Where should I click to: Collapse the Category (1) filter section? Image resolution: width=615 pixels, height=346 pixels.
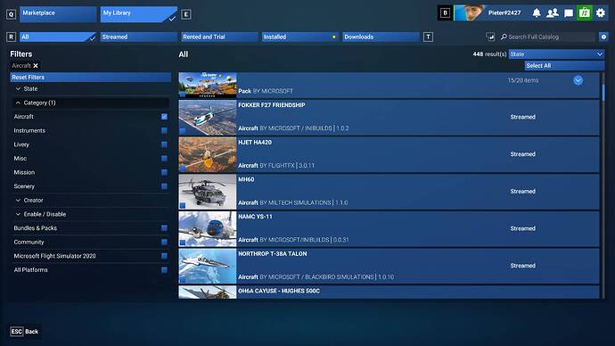click(91, 103)
